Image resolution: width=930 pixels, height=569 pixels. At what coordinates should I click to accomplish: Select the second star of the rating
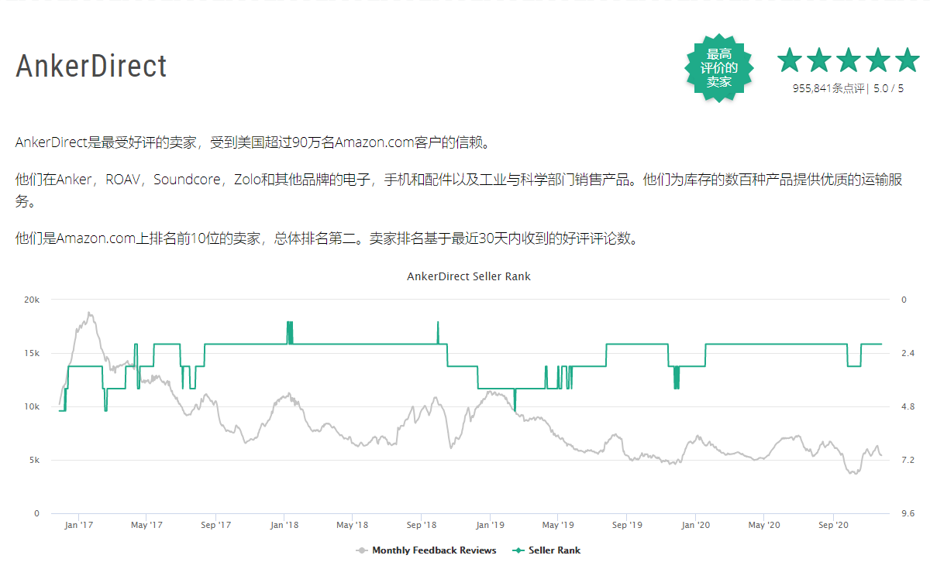819,59
